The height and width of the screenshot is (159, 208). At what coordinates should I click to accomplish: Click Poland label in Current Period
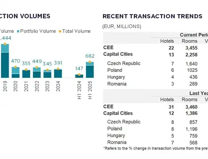[115, 70]
